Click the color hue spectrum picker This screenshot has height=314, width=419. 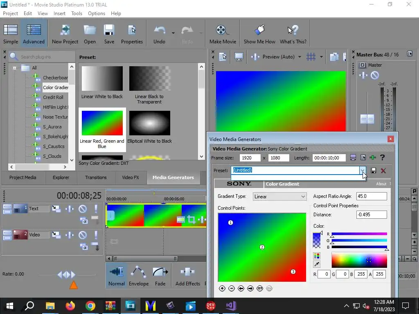(359, 260)
